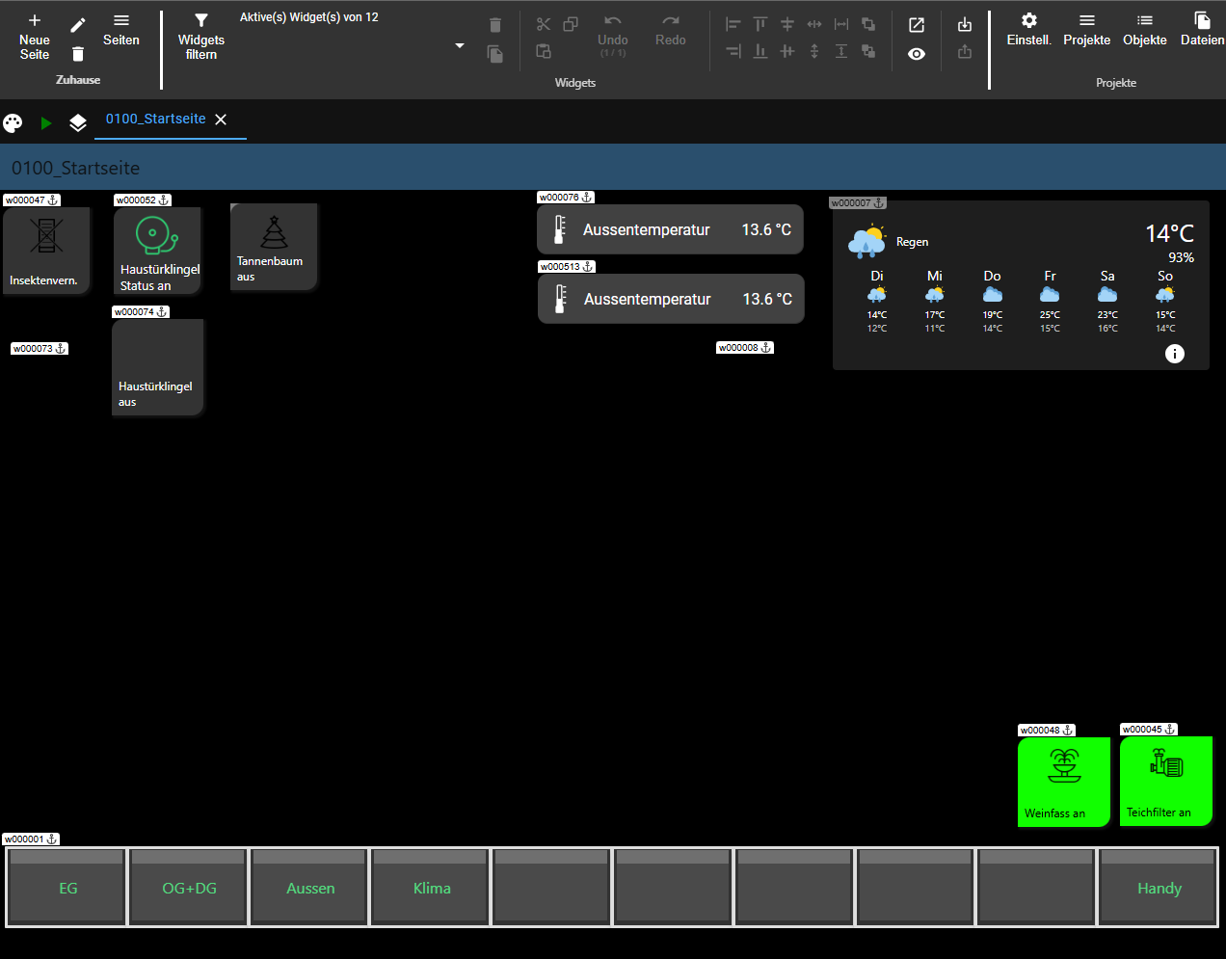This screenshot has height=959, width=1226.
Task: Open the Projekte list menu
Action: 1086,30
